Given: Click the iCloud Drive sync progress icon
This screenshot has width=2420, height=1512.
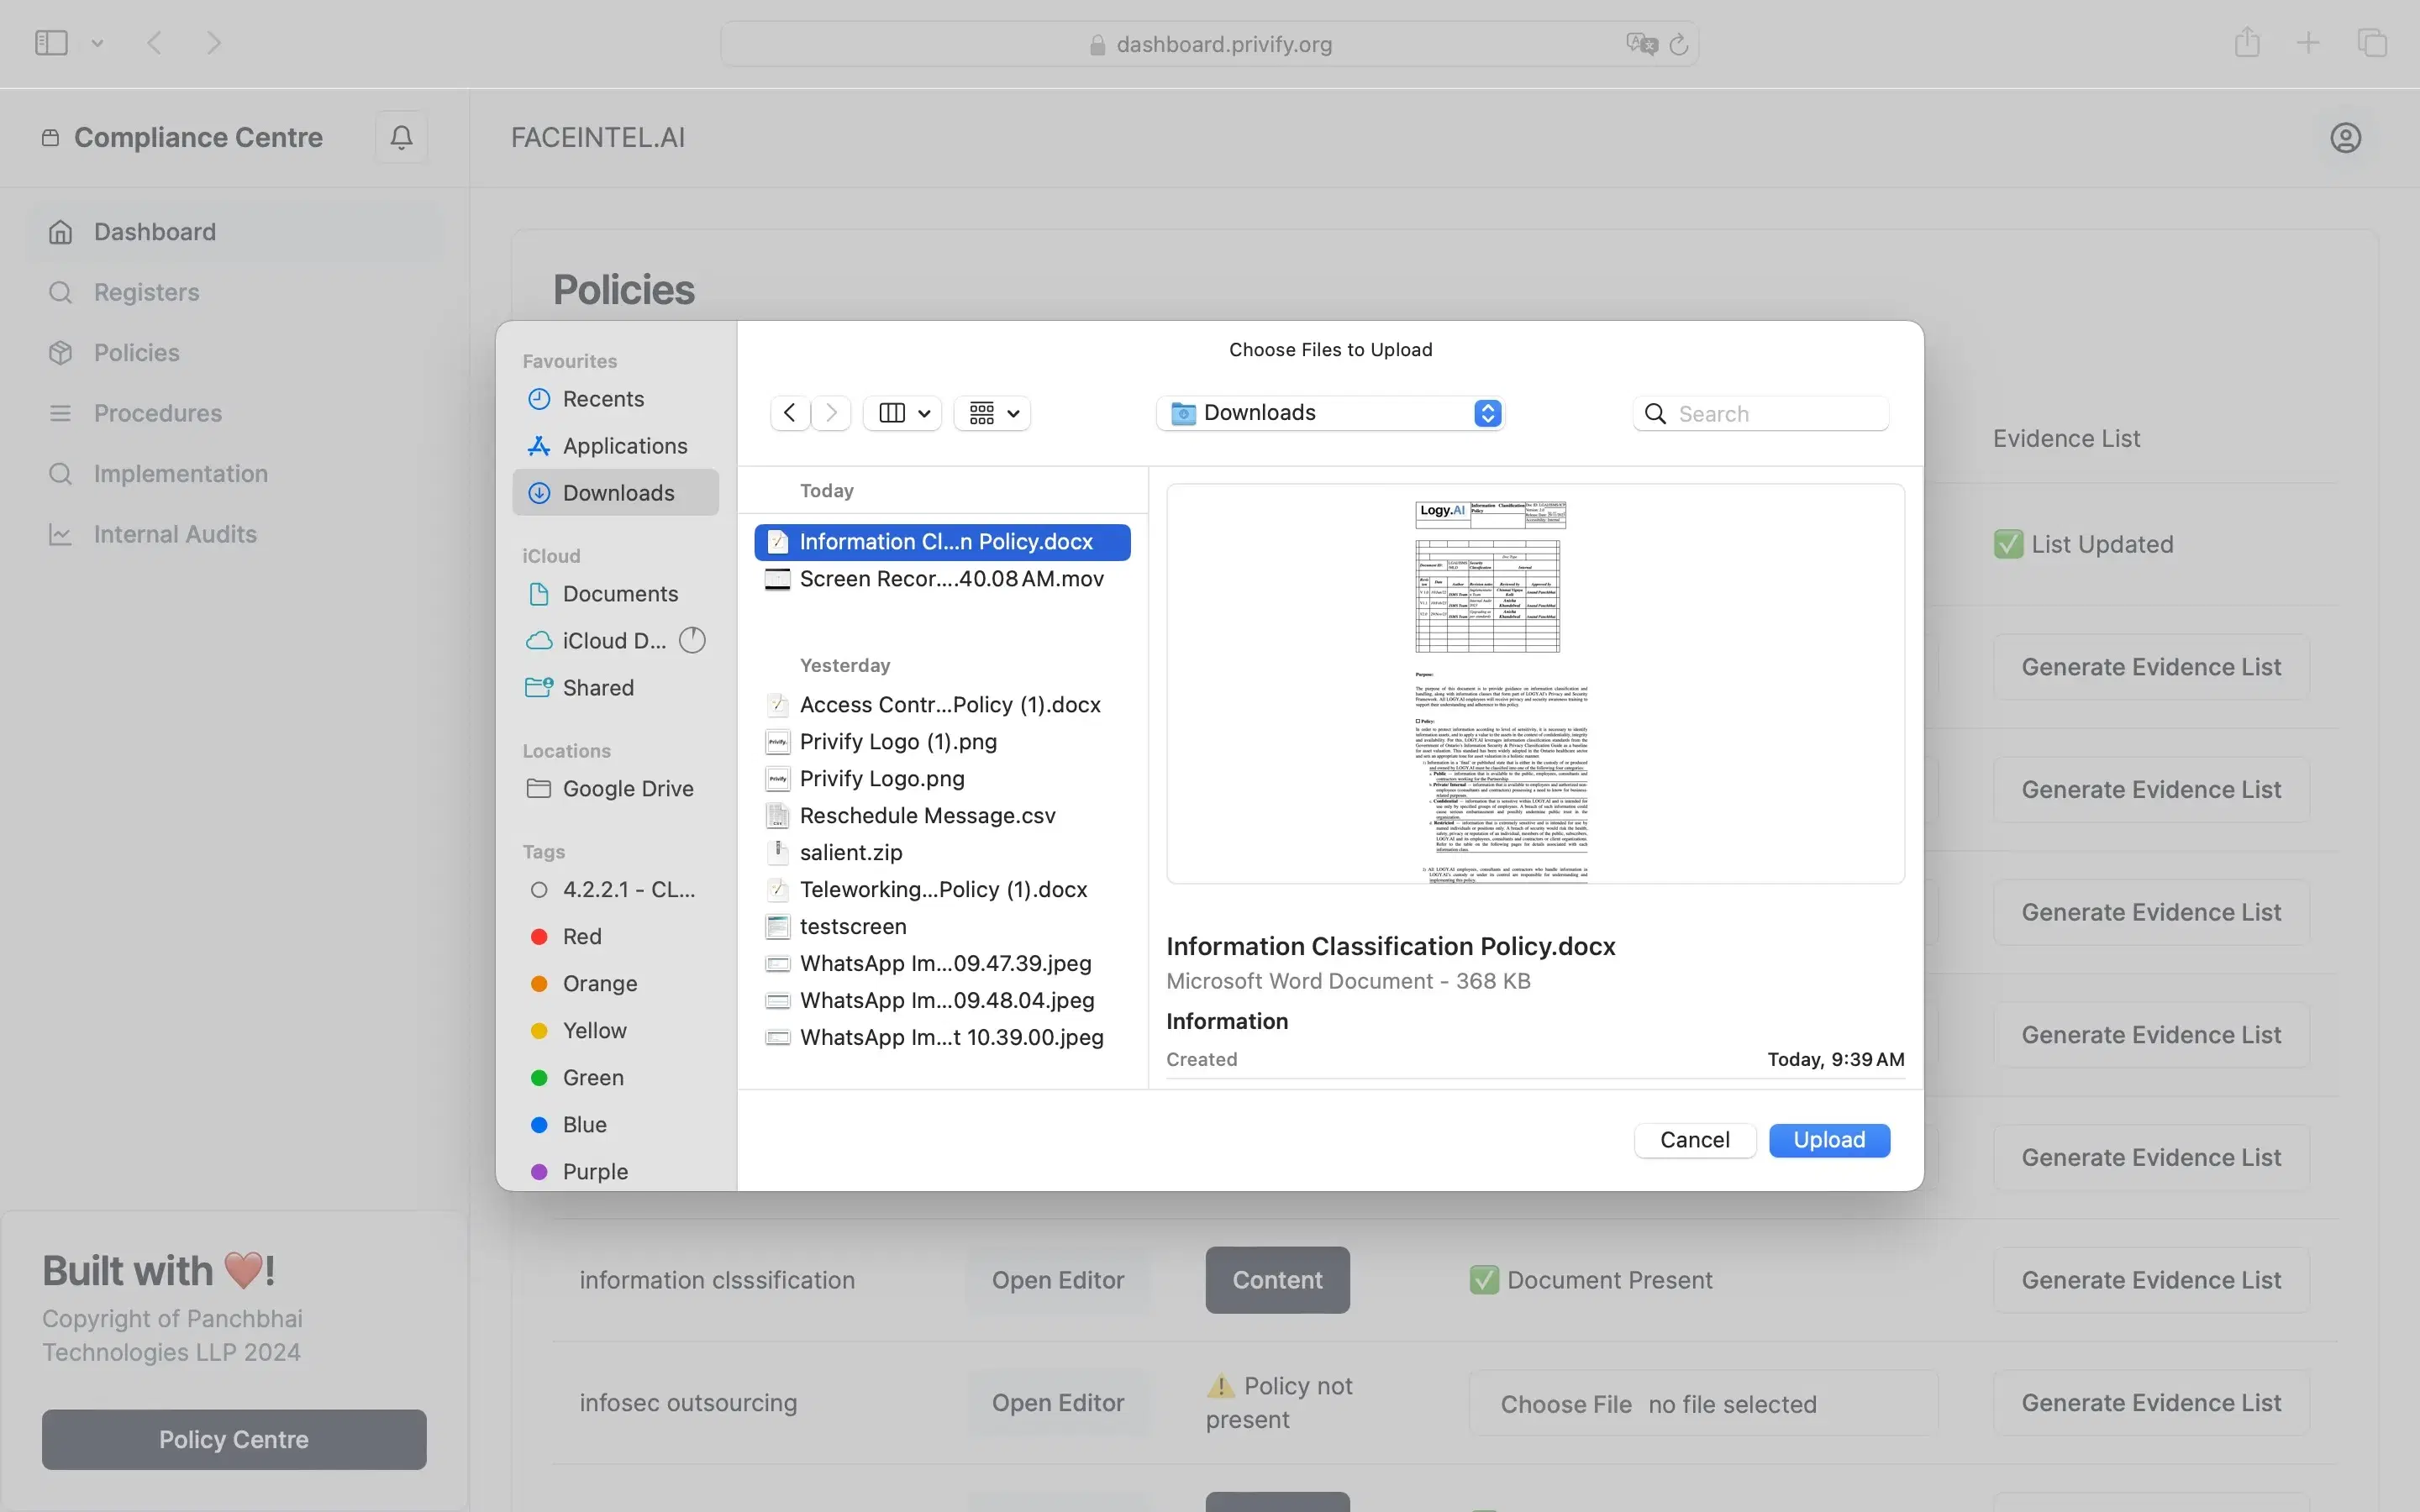Looking at the screenshot, I should coord(692,640).
